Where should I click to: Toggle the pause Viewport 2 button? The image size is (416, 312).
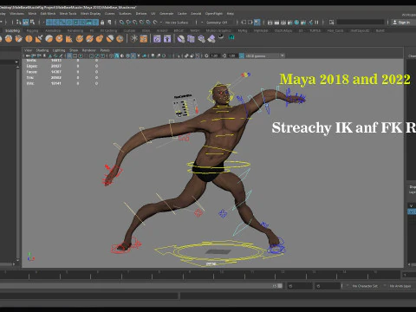317,23
